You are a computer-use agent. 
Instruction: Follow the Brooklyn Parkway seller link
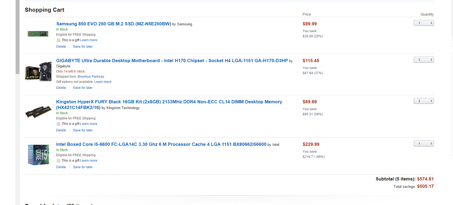click(91, 77)
